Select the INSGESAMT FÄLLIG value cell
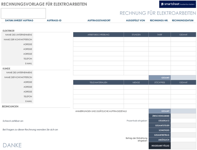The image size is (197, 150). 183,146
